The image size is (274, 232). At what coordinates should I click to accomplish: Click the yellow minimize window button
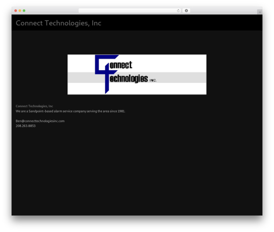tap(20, 10)
